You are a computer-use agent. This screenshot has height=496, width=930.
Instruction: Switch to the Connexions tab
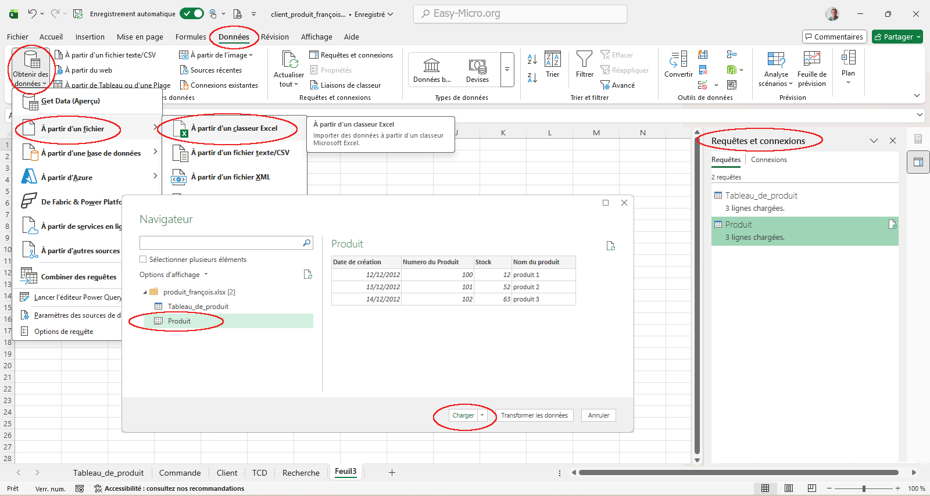(768, 160)
